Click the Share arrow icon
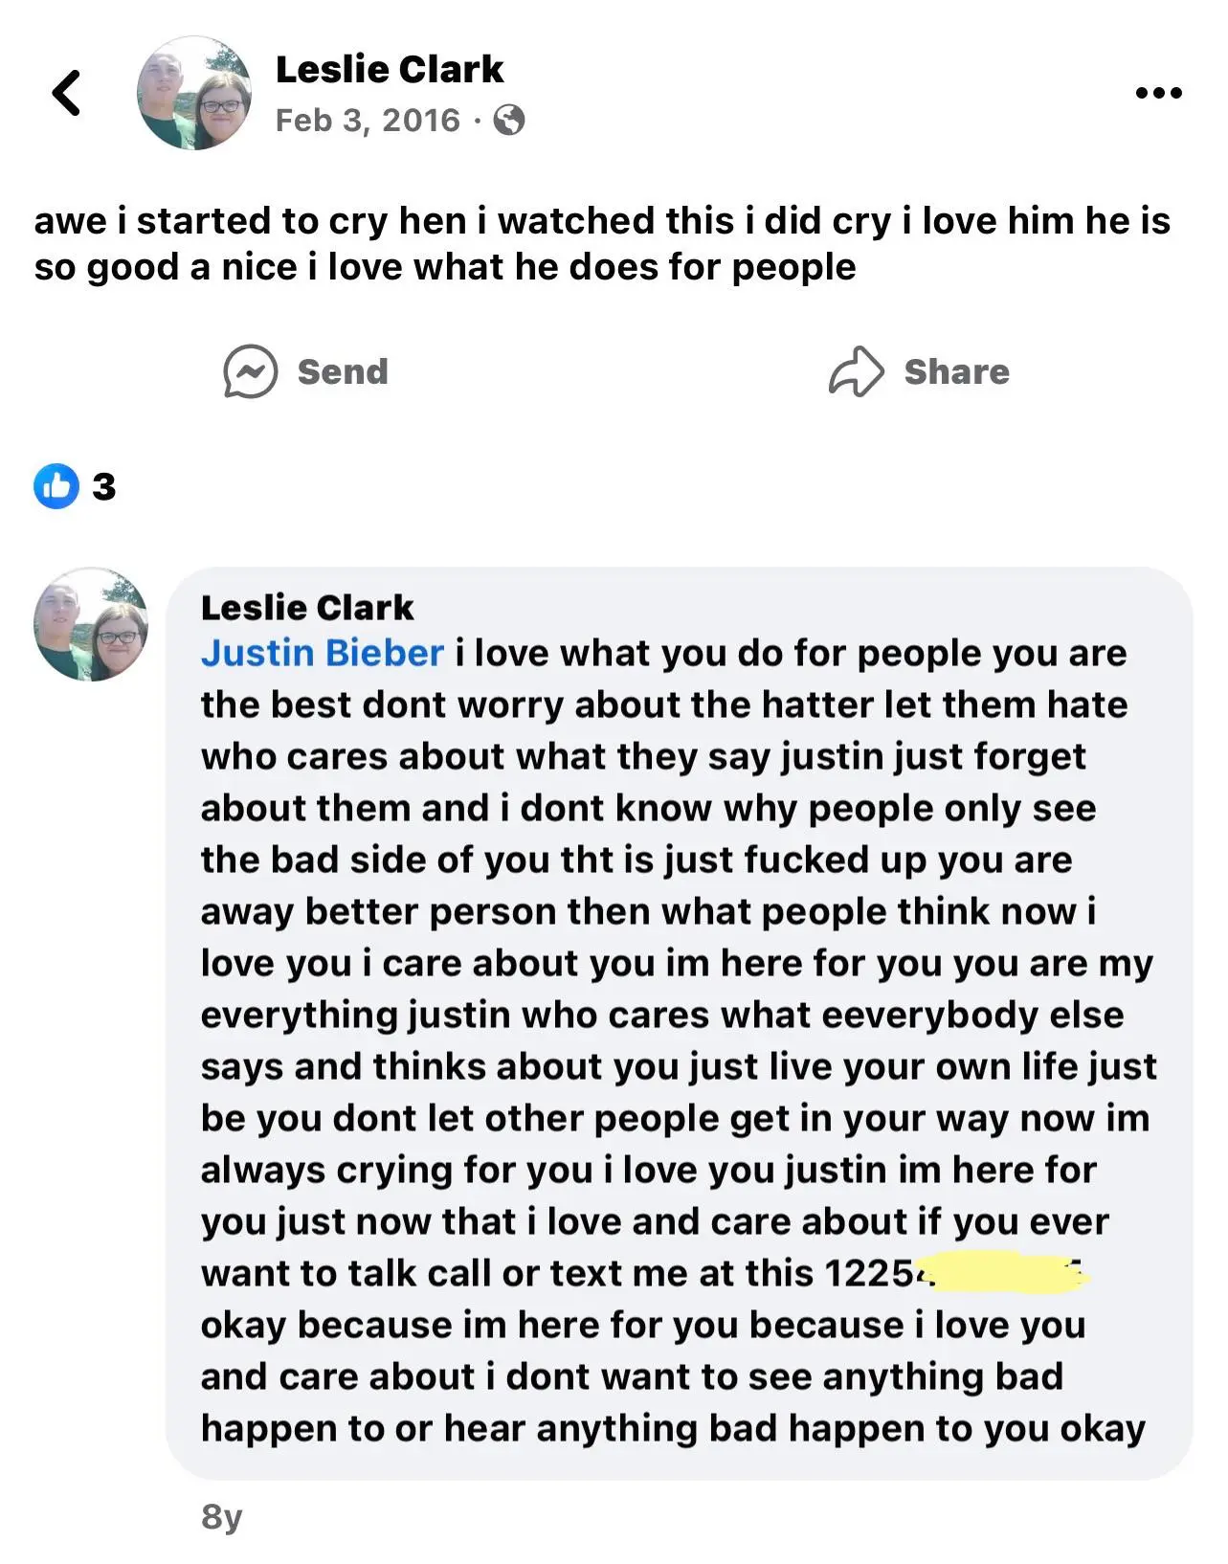The width and height of the screenshot is (1228, 1564). coord(856,371)
